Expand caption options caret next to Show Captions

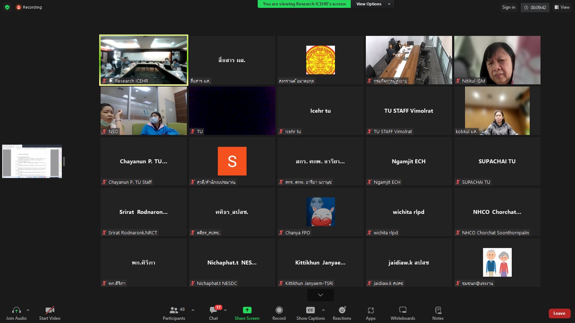(x=323, y=310)
